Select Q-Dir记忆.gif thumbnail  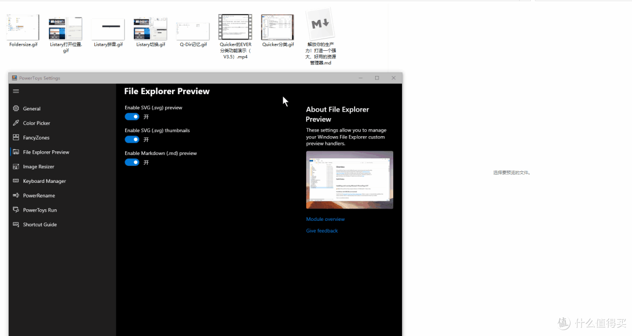[193, 30]
